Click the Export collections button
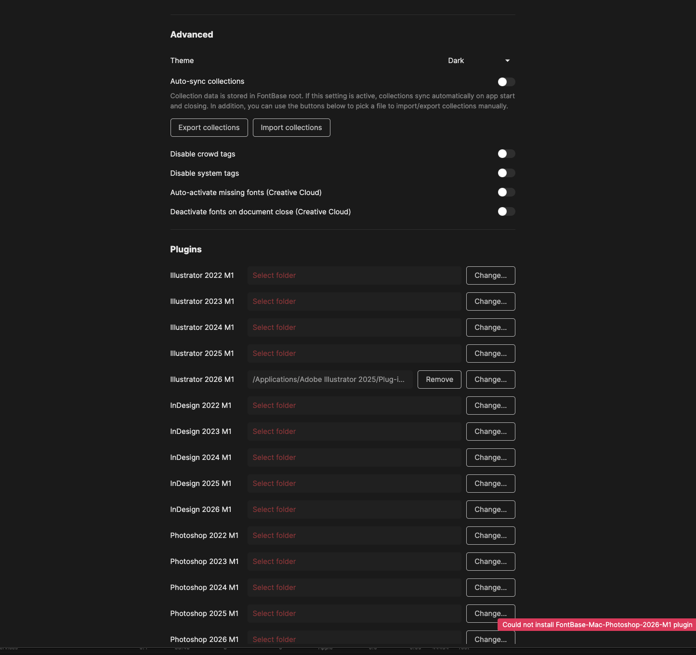This screenshot has width=696, height=655. pyautogui.click(x=209, y=128)
